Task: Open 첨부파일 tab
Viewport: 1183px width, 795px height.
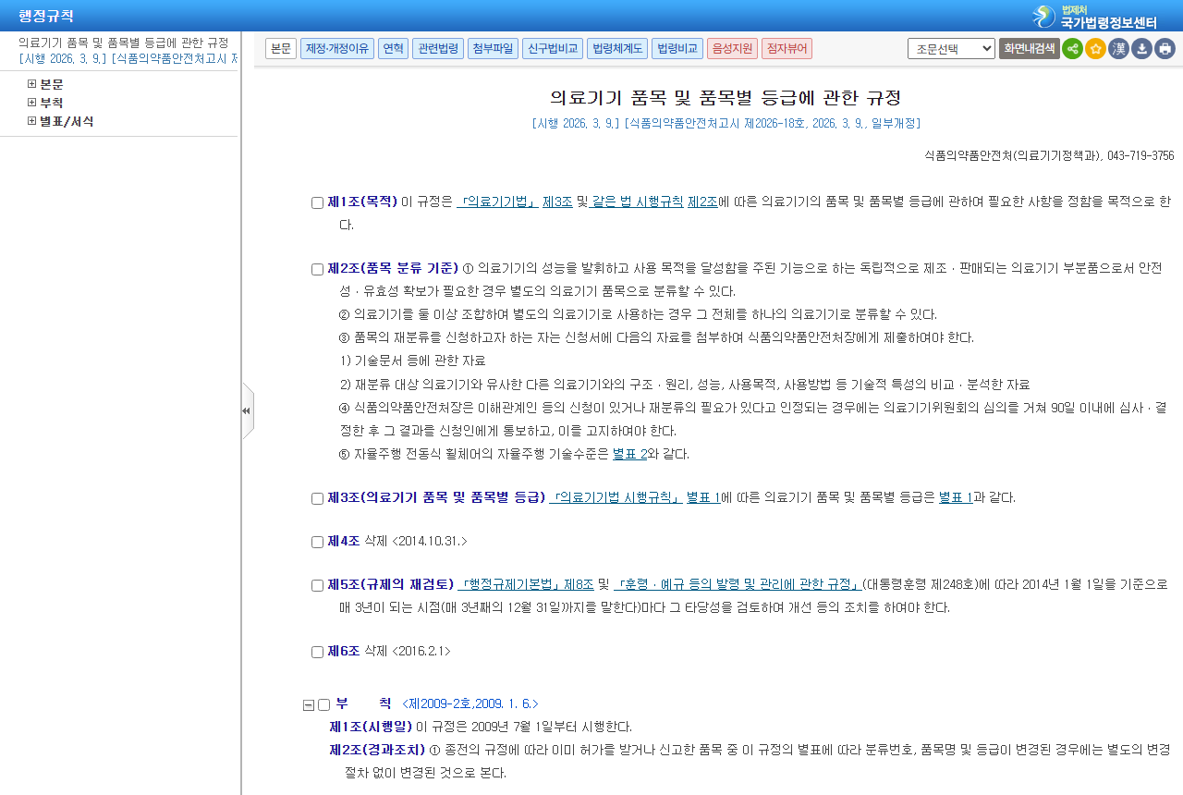Action: (493, 48)
